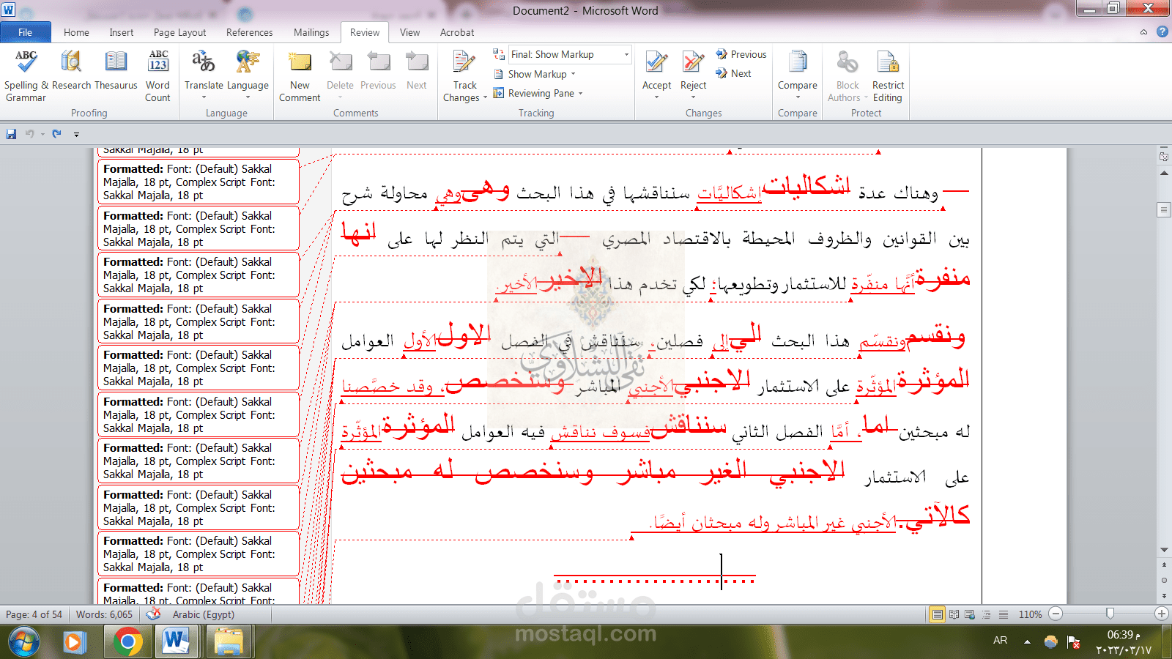Click the Block Authors icon

click(x=848, y=62)
